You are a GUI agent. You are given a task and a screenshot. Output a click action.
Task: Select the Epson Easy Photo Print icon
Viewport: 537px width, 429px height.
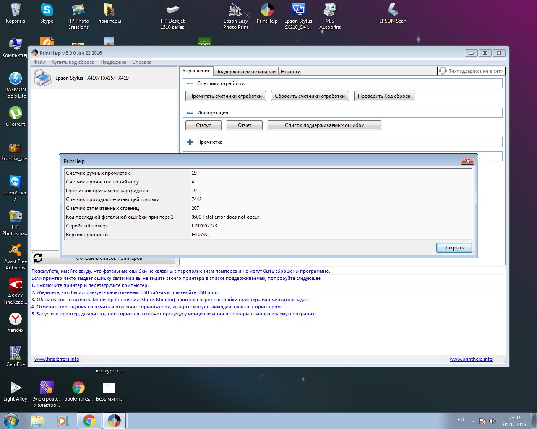click(x=236, y=16)
